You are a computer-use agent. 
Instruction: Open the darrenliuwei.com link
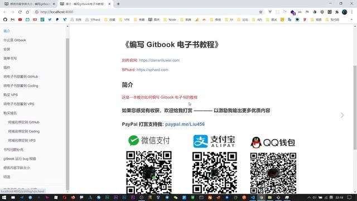pyautogui.click(x=160, y=60)
